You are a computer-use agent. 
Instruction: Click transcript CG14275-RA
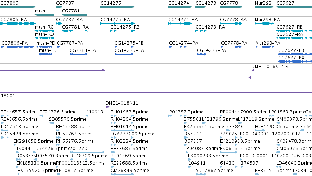point(115,20)
